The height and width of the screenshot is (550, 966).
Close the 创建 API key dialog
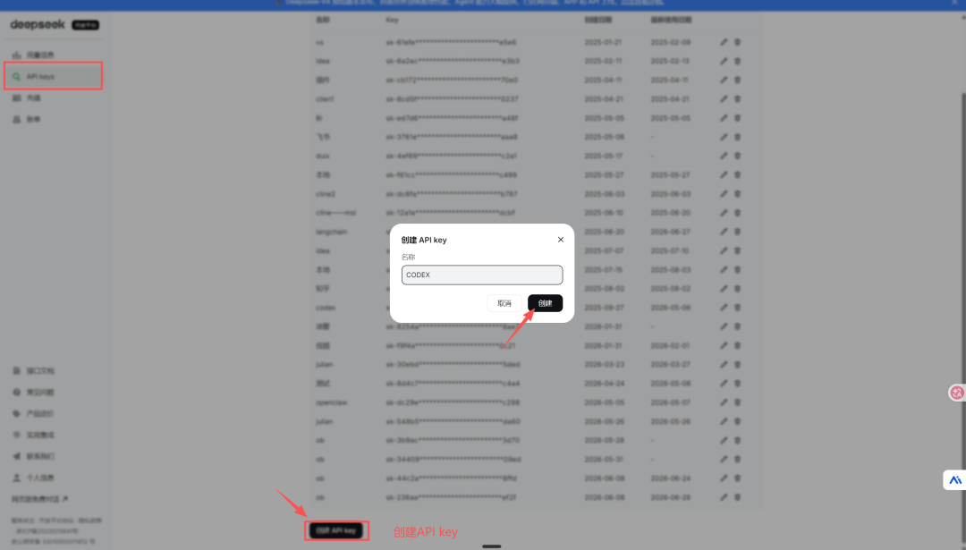coord(561,240)
